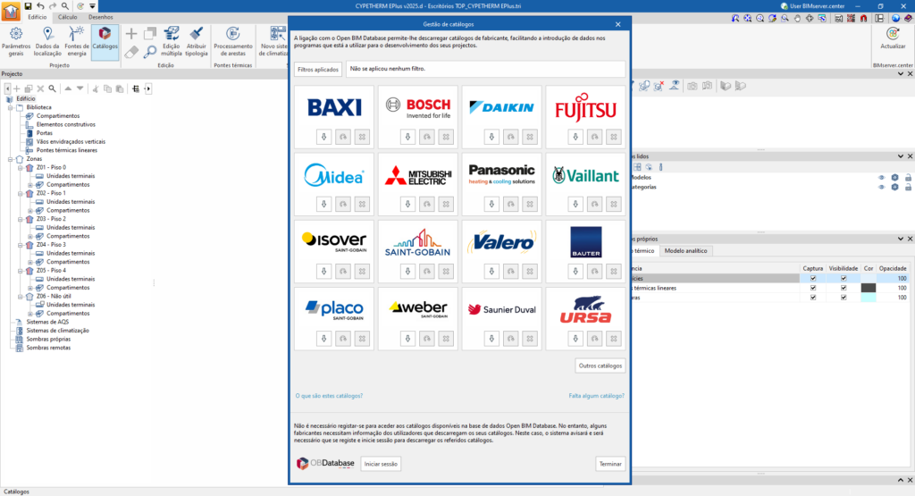
Task: Click Iniciar sessão button
Action: (x=381, y=464)
